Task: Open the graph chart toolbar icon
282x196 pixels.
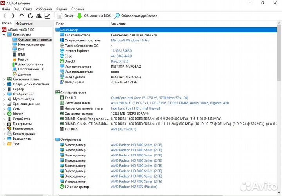Action: click(47, 16)
